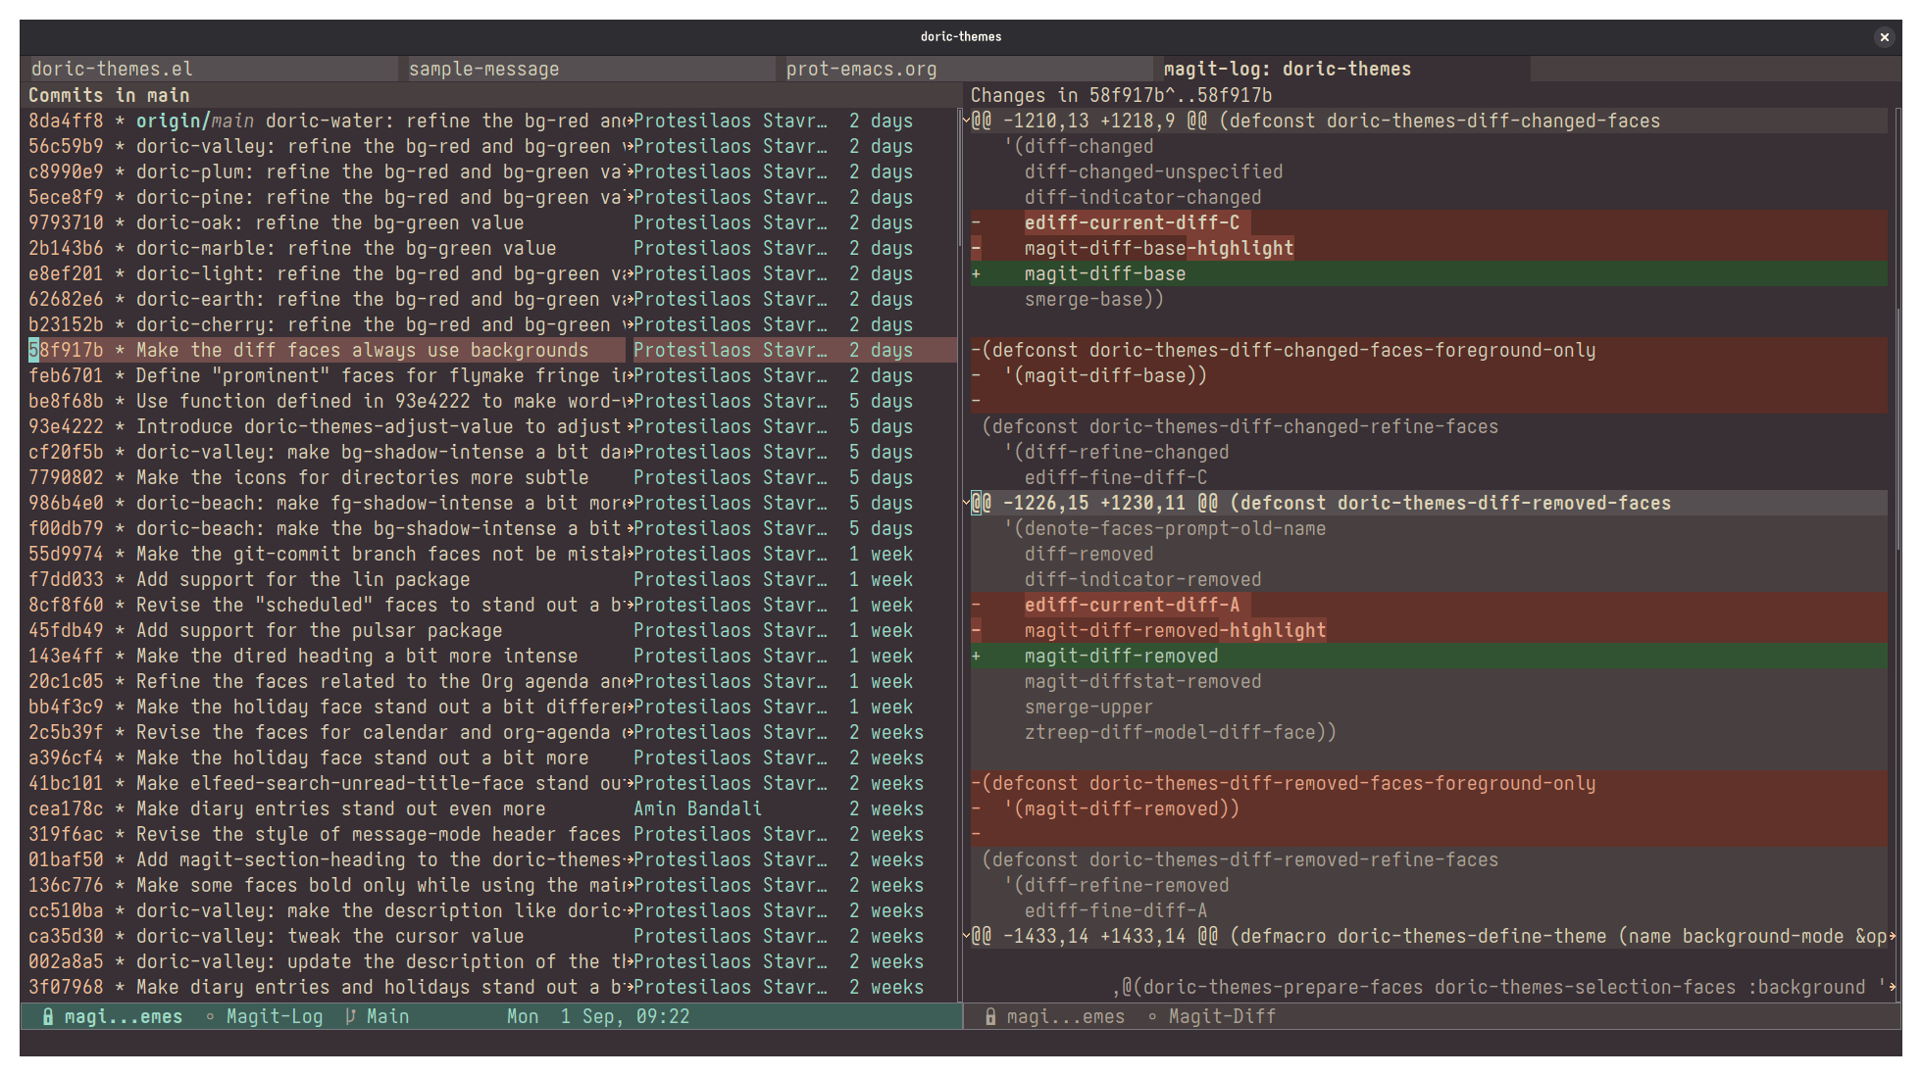Click buffer name in Magit-Log mode line
Image resolution: width=1922 pixels, height=1076 pixels.
124,1016
